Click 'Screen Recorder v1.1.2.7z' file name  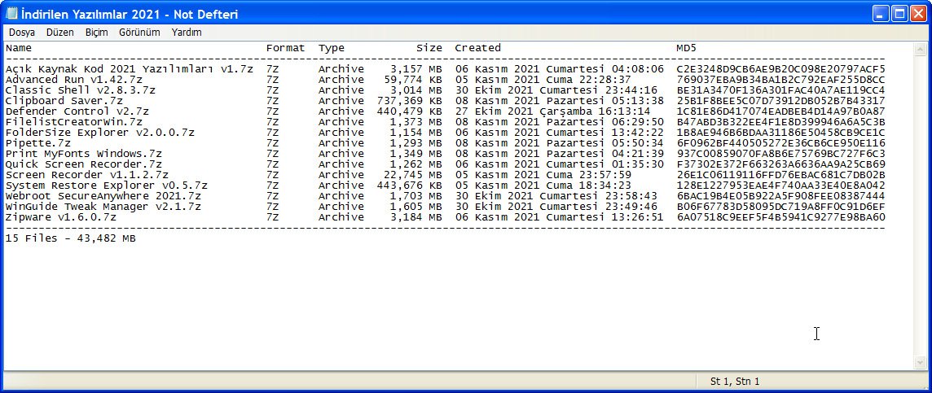point(87,175)
